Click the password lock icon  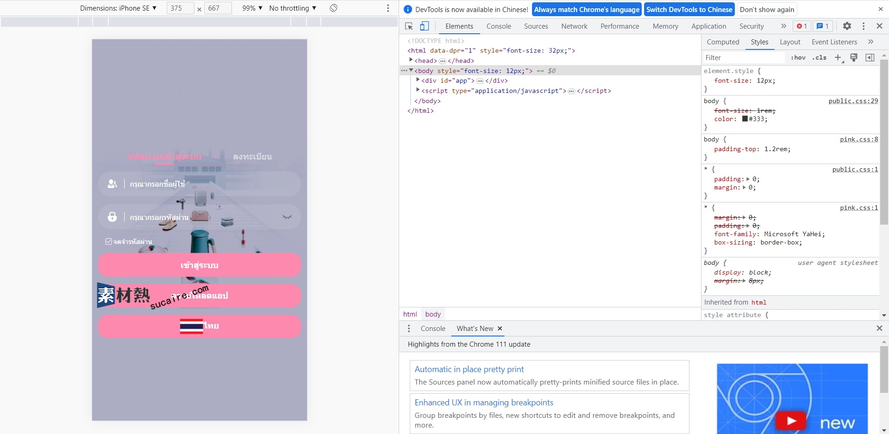[112, 217]
